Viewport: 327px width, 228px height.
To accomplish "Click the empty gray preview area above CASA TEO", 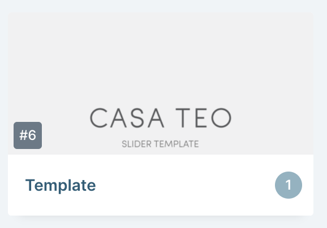I will pyautogui.click(x=161, y=58).
